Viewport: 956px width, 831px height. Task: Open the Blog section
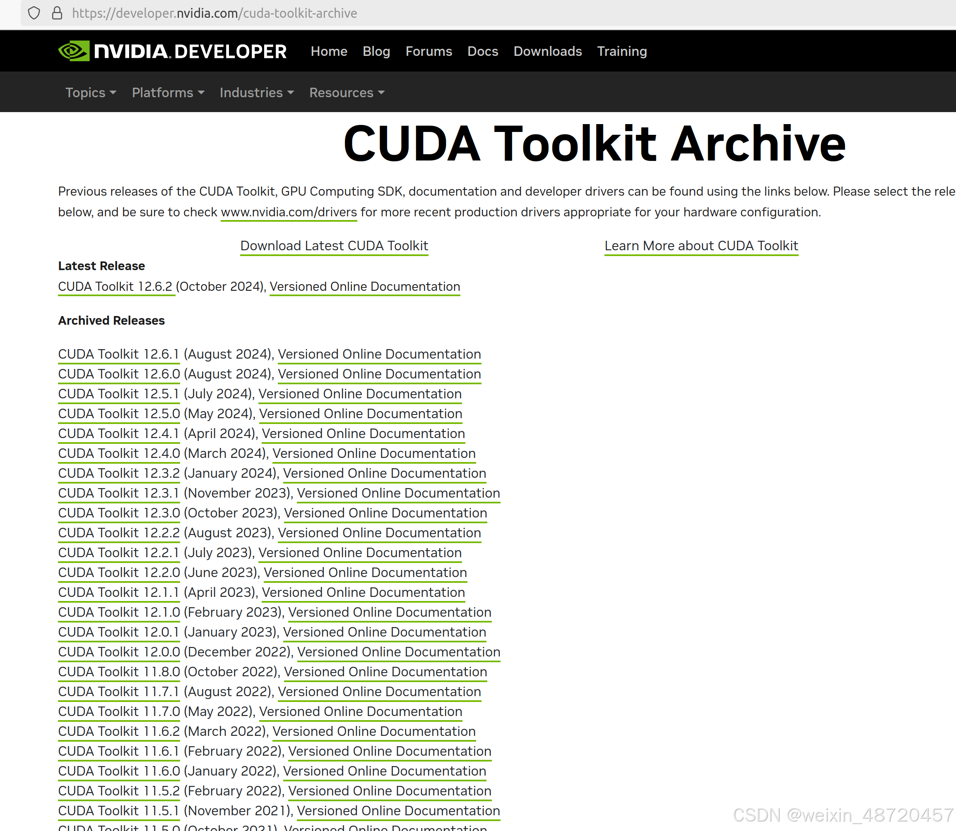point(376,51)
